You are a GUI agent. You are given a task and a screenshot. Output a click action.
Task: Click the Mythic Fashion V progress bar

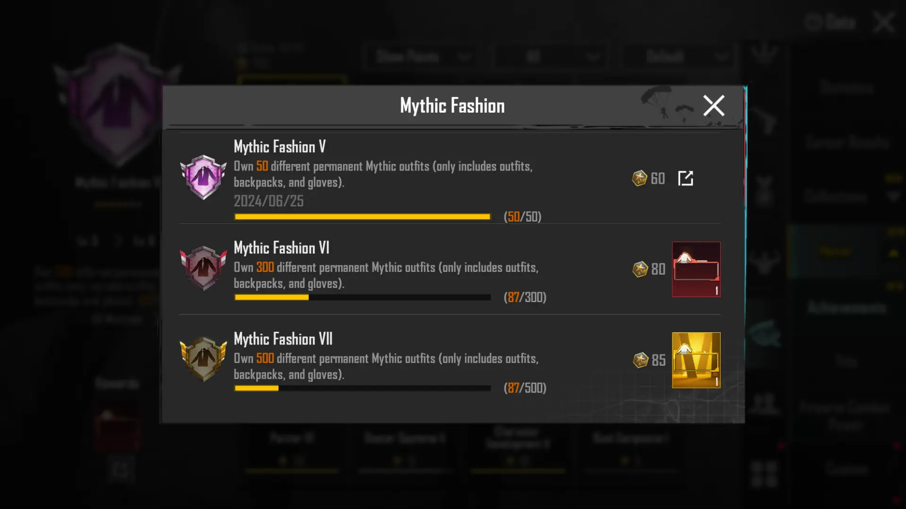pyautogui.click(x=362, y=217)
